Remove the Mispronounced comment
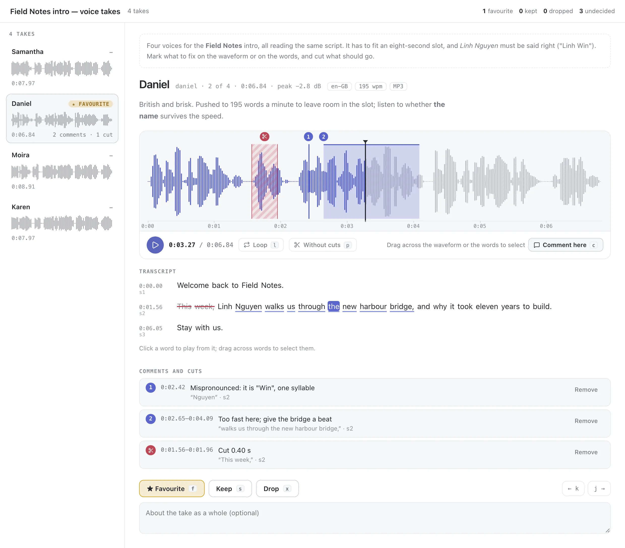Image resolution: width=625 pixels, height=548 pixels. [x=586, y=390]
